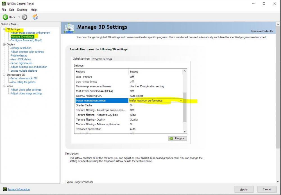Select Set up multiple displays
The width and height of the screenshot is (281, 195).
(x=24, y=71)
